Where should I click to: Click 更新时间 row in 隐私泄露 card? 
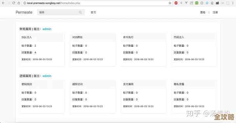[x=189, y=106]
